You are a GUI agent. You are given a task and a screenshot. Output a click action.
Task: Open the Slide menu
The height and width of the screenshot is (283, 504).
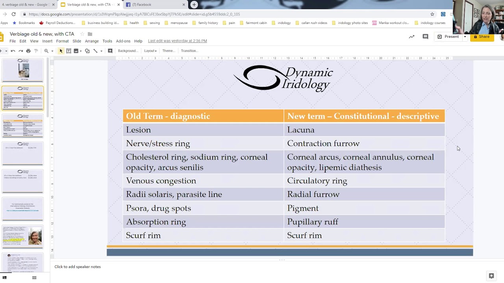point(77,41)
